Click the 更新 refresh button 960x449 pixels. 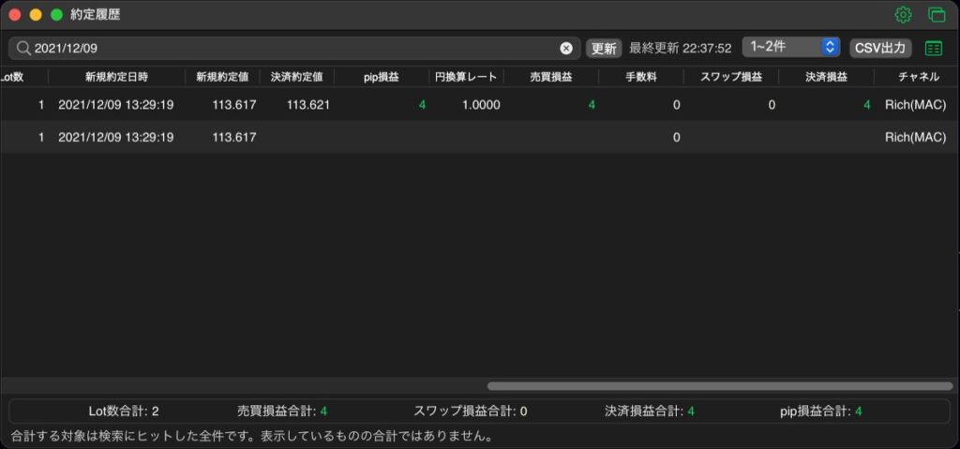(604, 49)
